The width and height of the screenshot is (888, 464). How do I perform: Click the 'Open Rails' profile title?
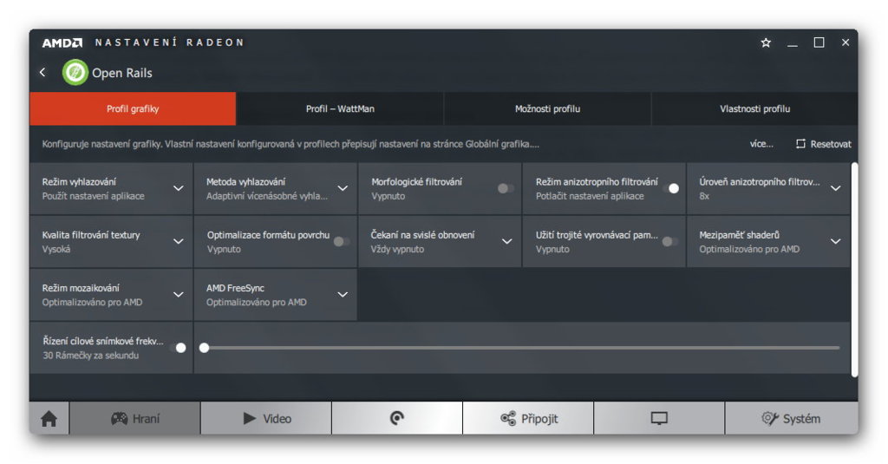pyautogui.click(x=122, y=73)
